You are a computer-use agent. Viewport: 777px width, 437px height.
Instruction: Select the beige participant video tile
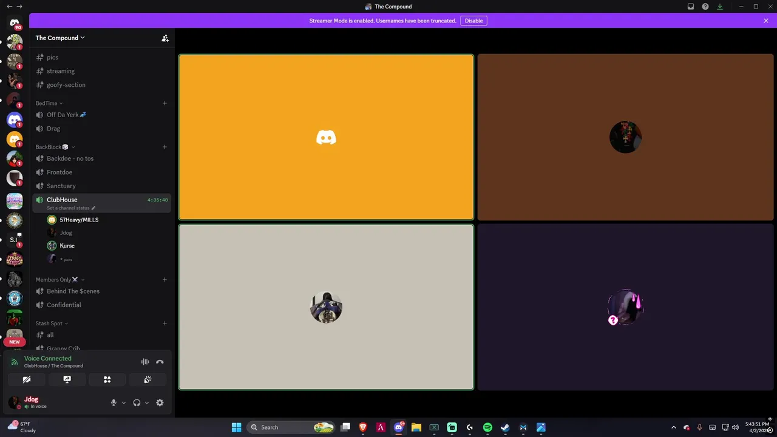pyautogui.click(x=326, y=307)
